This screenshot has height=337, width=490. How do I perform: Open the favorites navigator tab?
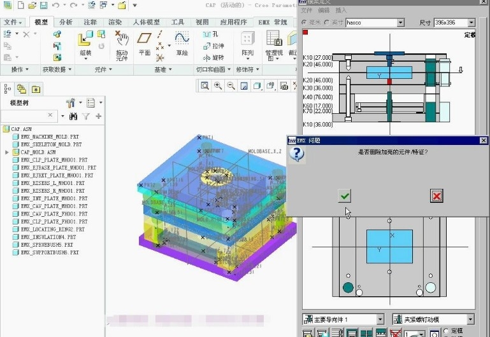[36, 89]
